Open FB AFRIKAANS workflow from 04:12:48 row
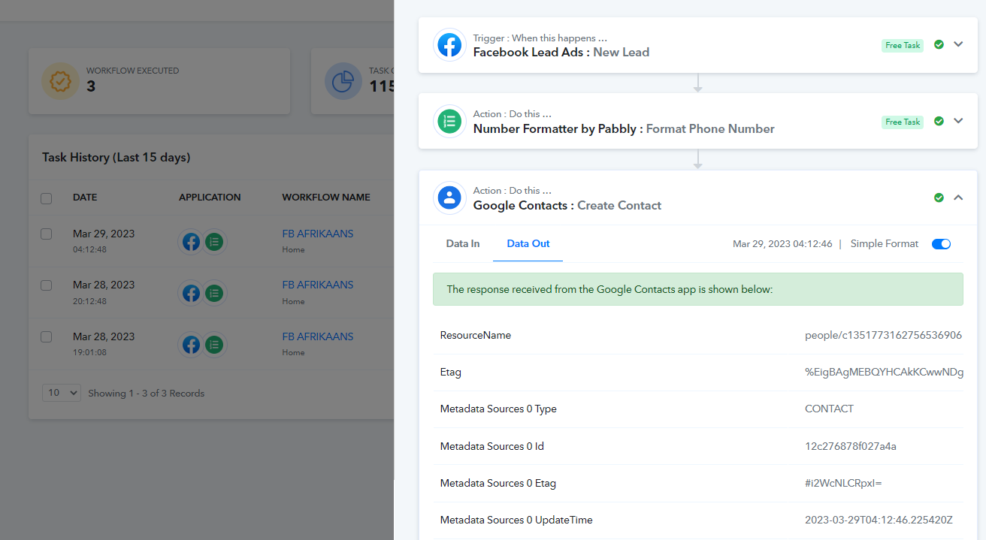 (317, 234)
